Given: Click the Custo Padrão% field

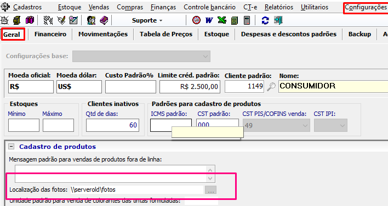Looking at the screenshot, I should pyautogui.click(x=130, y=86).
